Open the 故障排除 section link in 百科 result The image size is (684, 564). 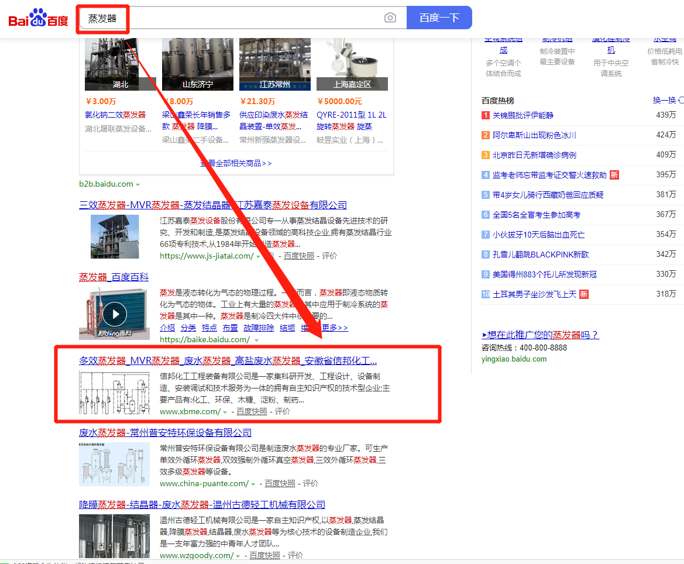pos(259,328)
